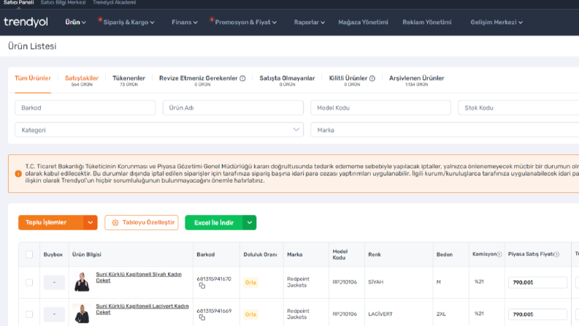The height and width of the screenshot is (326, 579).
Task: Click info icon beside Piyasa Satış Fiyatı header
Action: [x=556, y=254]
